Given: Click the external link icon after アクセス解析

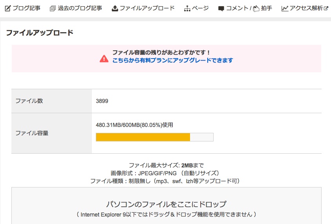Looking at the screenshot, I should [326, 8].
